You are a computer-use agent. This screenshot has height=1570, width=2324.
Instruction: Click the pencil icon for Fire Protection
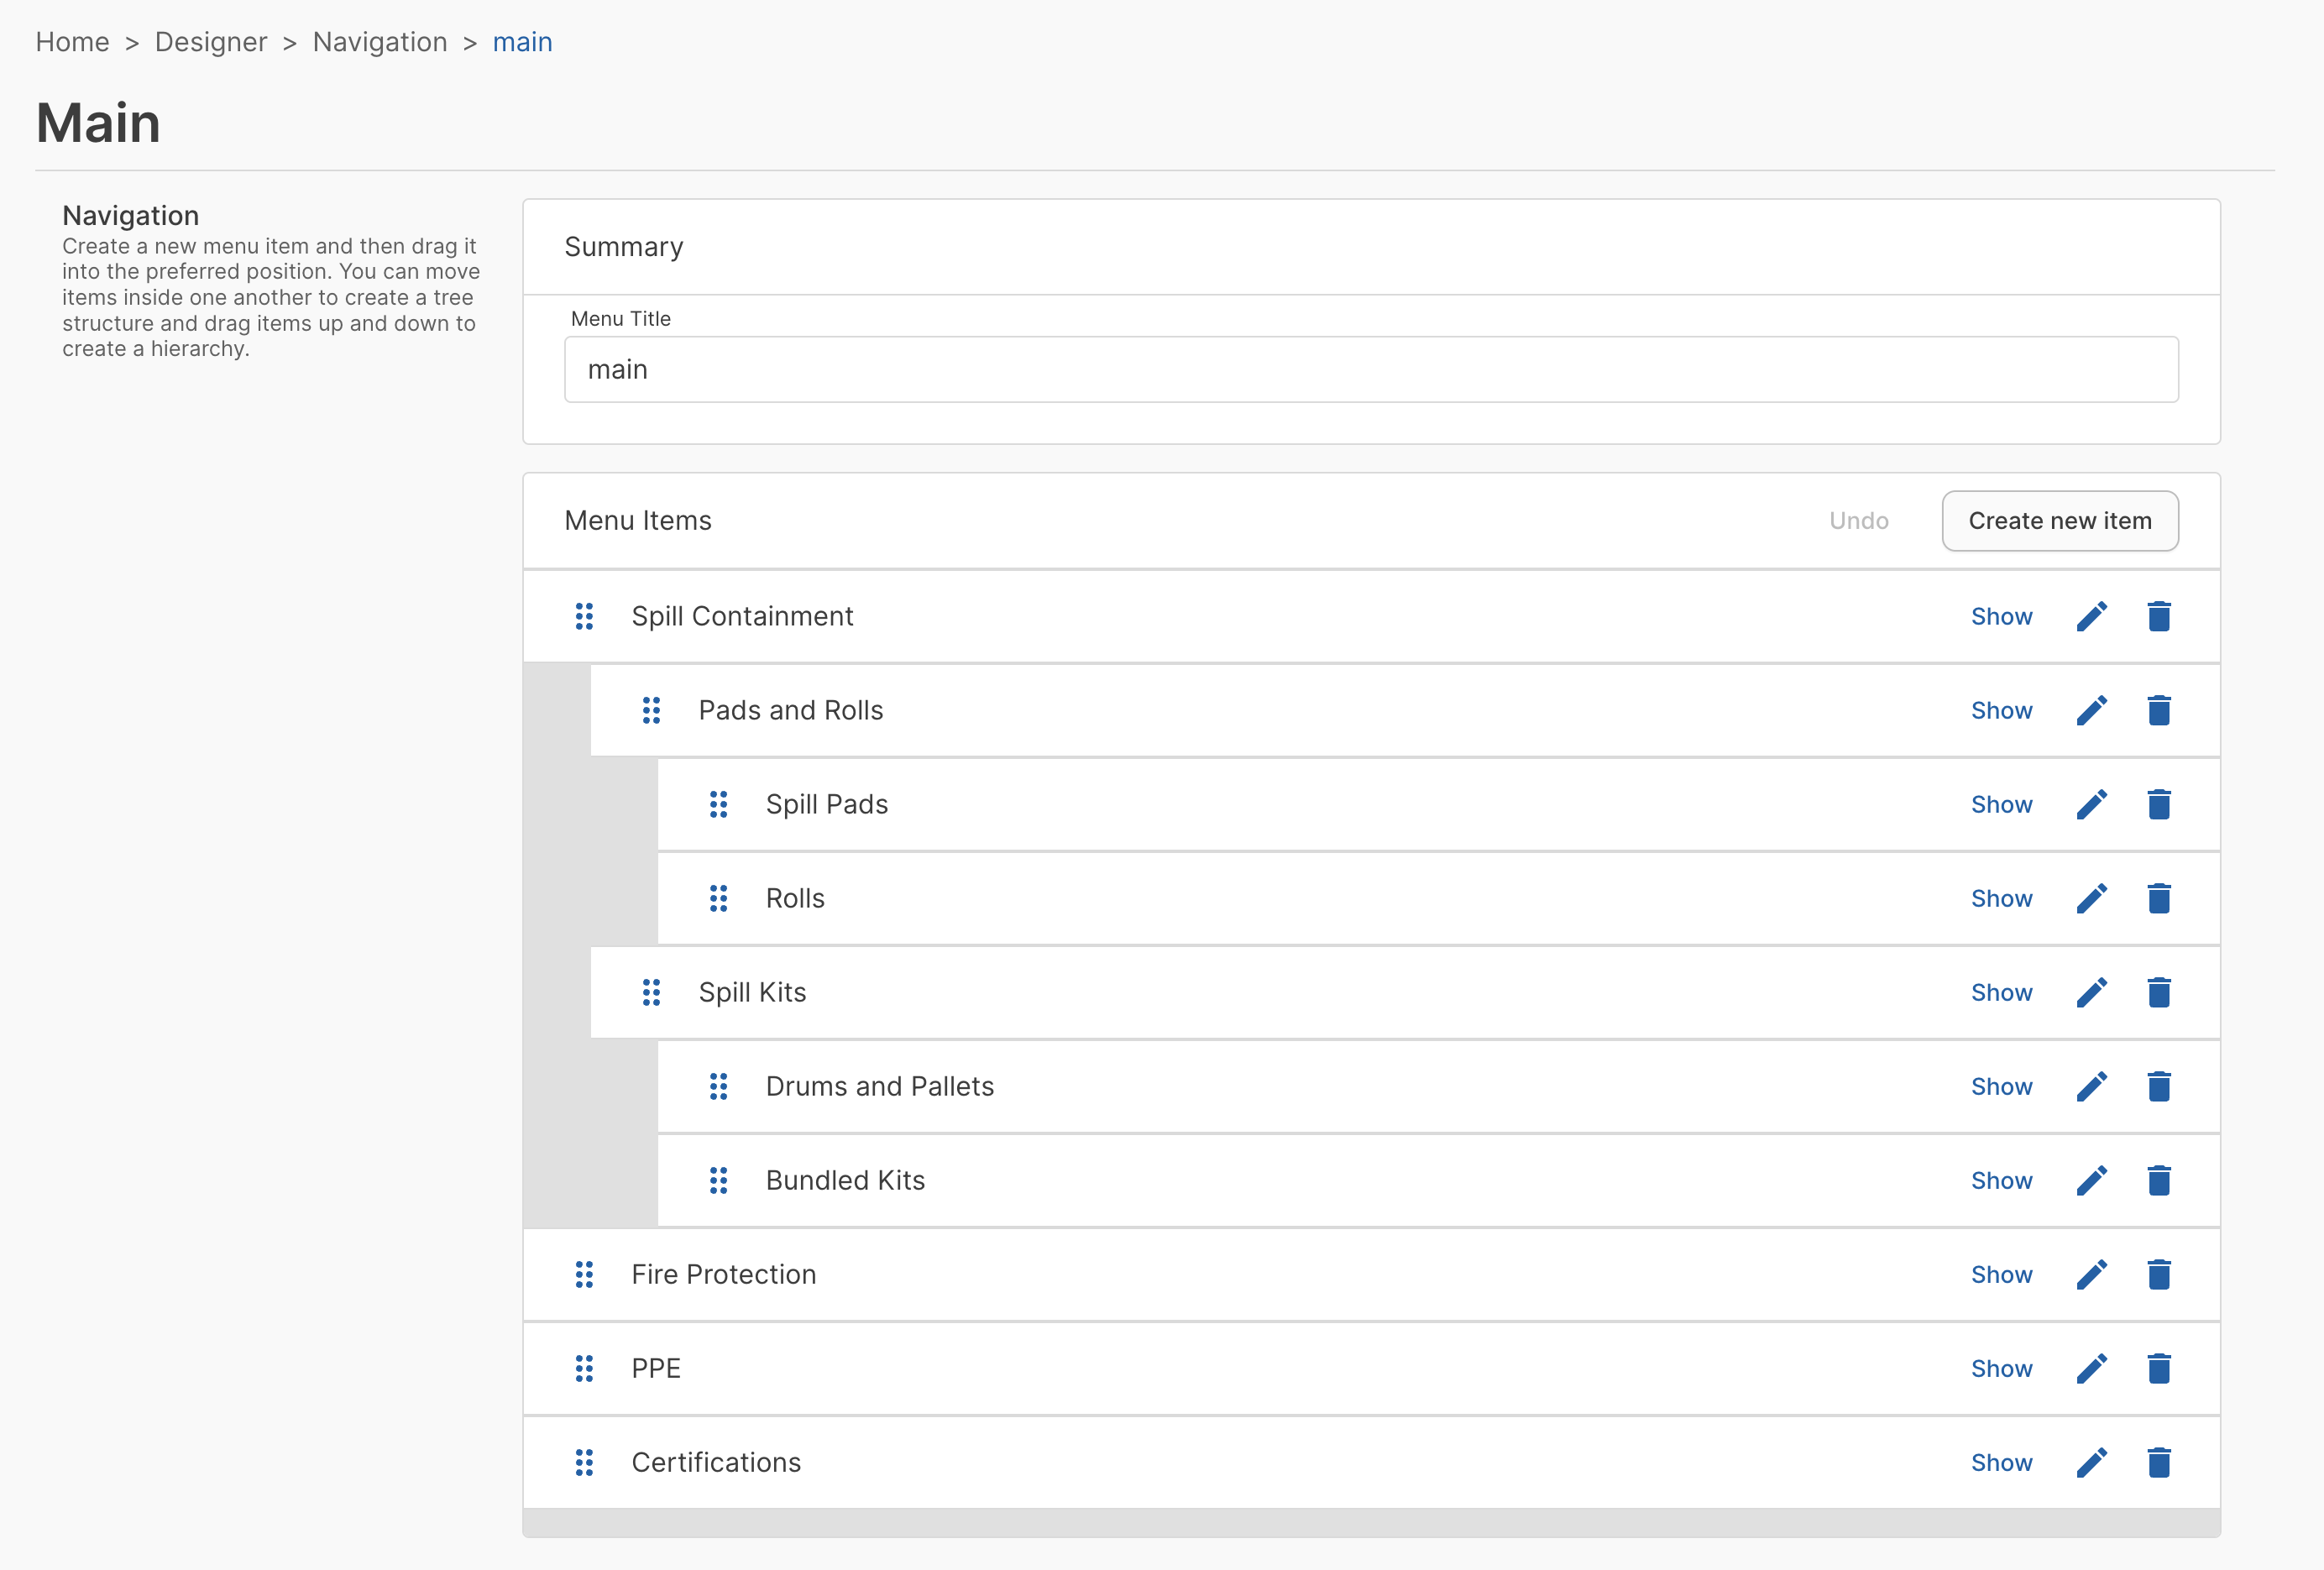click(x=2091, y=1274)
